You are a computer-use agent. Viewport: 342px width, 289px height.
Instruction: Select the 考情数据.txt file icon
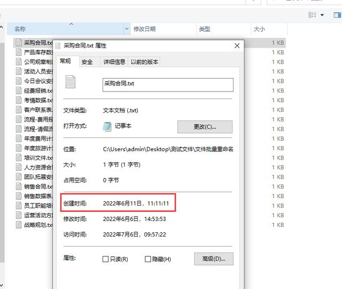click(x=19, y=100)
